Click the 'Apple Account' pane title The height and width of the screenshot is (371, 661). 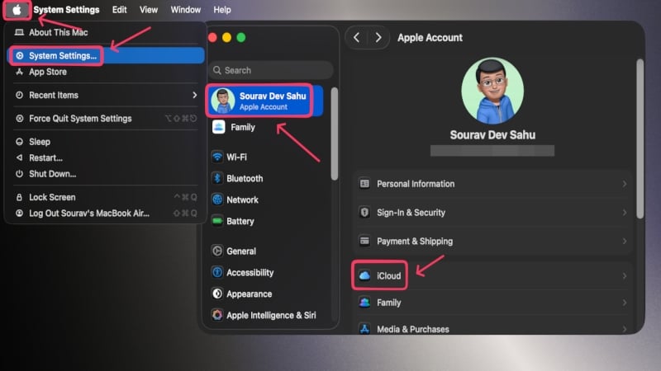[430, 37]
